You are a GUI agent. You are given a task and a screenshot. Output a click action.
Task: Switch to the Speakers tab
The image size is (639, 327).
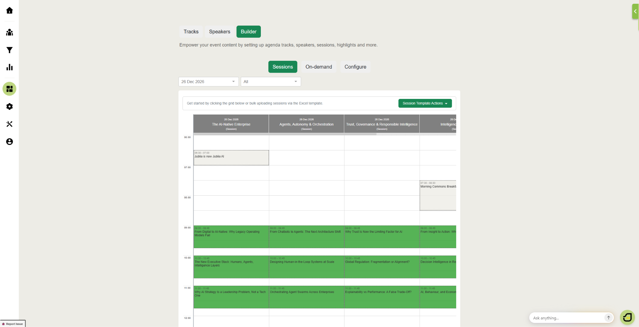[x=220, y=32]
